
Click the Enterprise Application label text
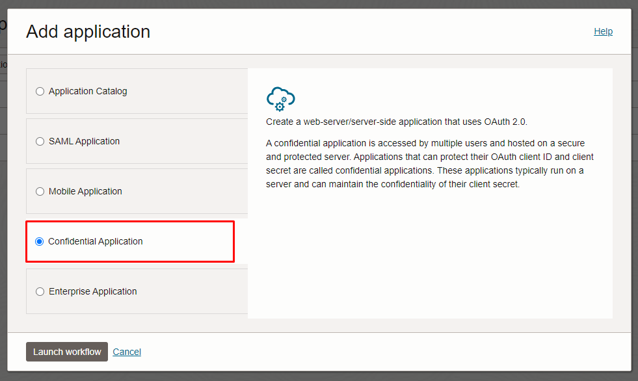[93, 291]
